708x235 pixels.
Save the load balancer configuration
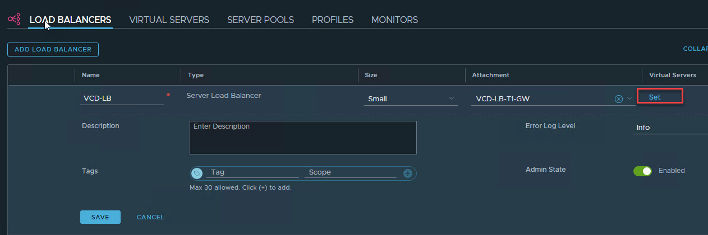point(100,217)
